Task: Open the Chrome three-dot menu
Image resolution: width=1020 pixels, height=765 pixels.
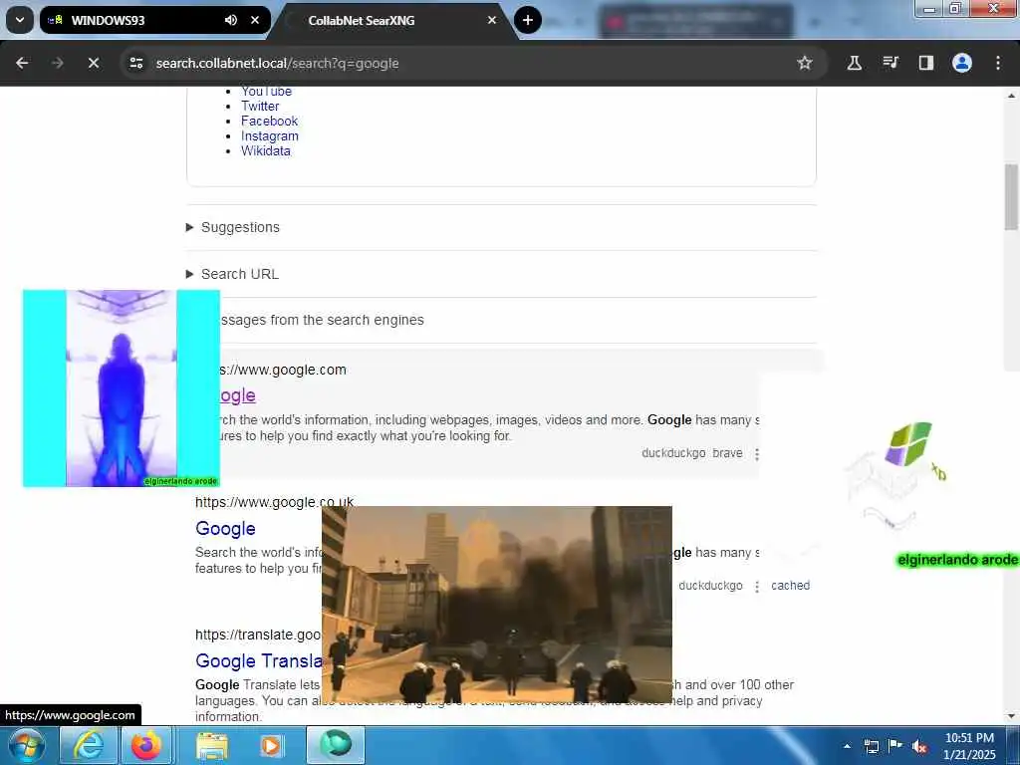Action: 998,63
